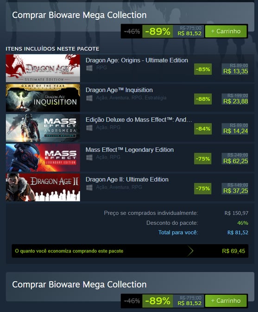This screenshot has width=258, height=312.
Task: Open Dragon Age Inquisition game thumbnail
Action: click(43, 98)
